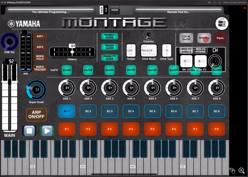The image size is (248, 177).
Task: Click the blue USB Vol. knob
Action: click(10, 42)
